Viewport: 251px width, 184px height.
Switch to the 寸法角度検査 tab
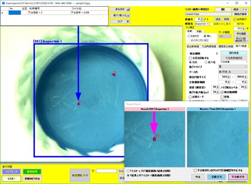click(x=209, y=46)
